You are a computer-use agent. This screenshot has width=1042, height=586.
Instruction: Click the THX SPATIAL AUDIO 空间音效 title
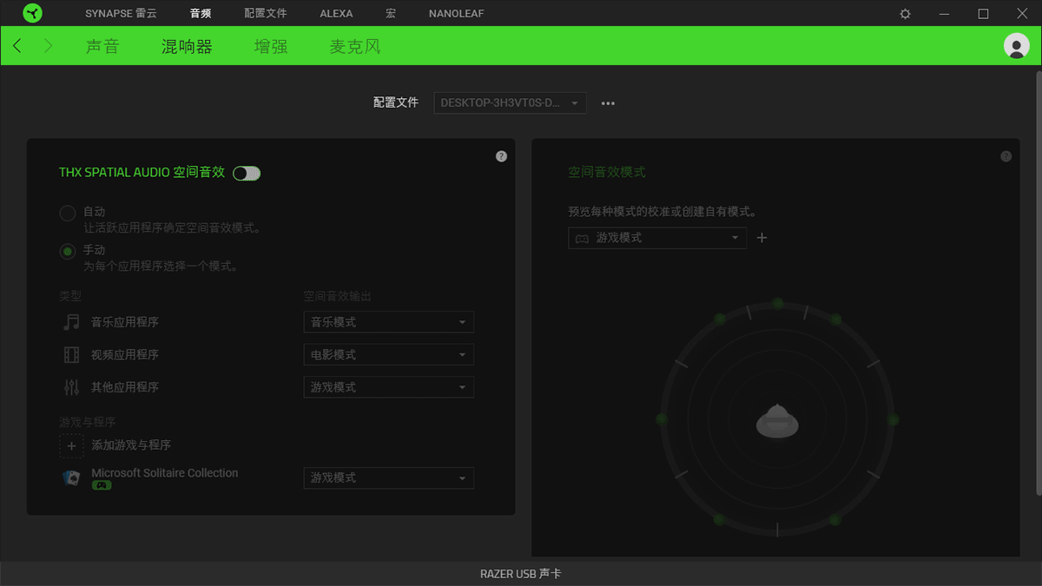142,173
